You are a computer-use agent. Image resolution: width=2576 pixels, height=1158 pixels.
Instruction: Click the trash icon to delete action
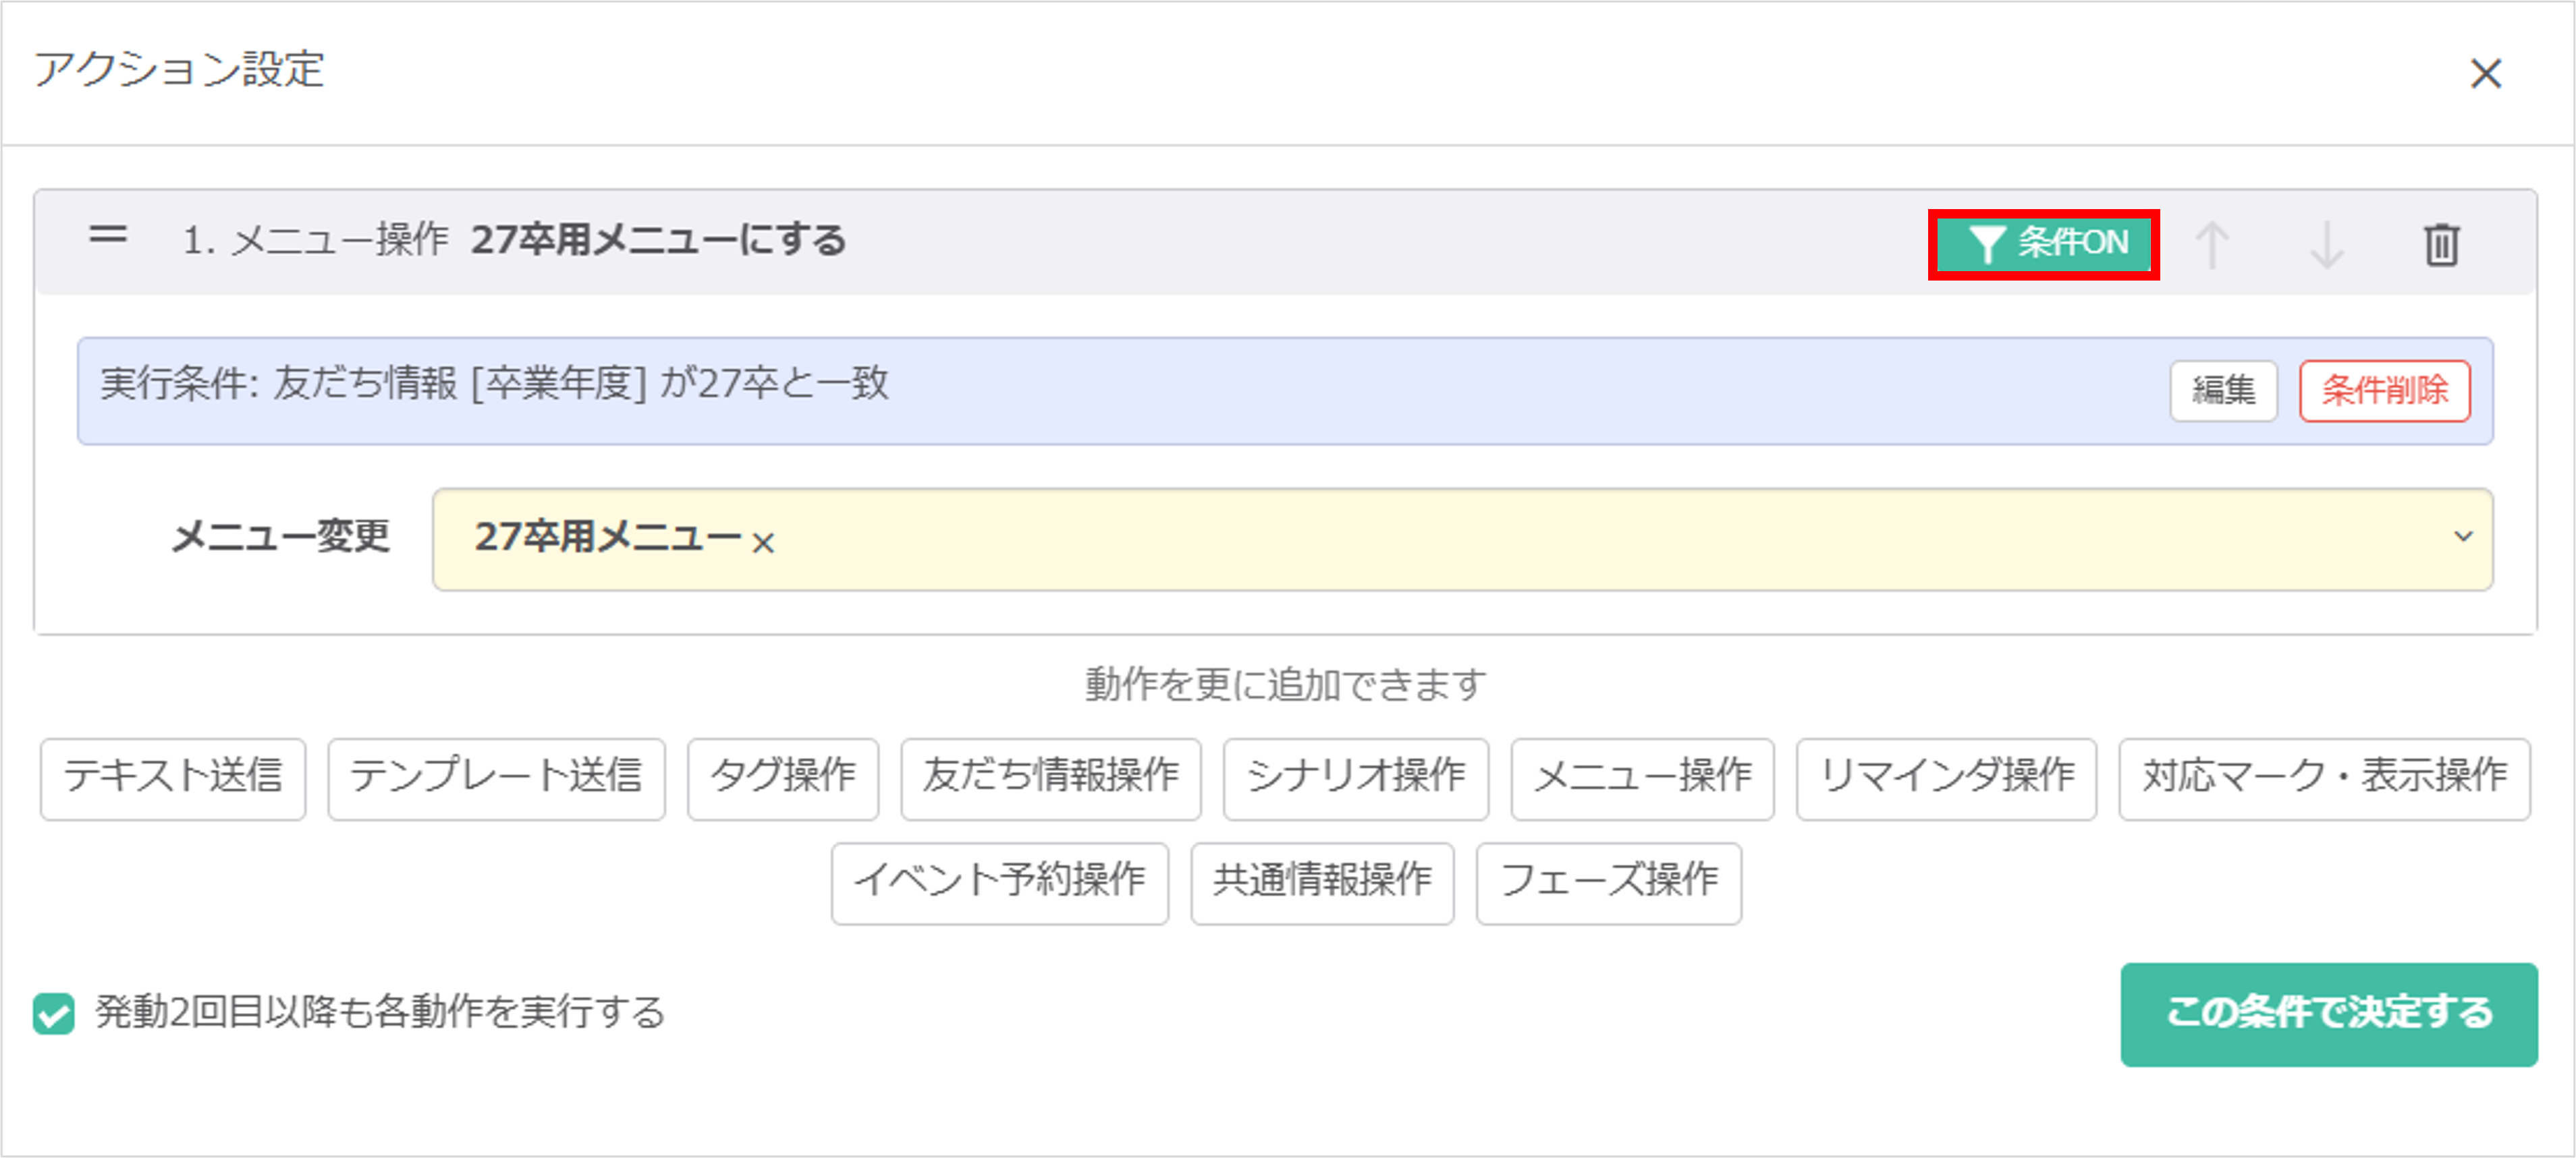point(2441,243)
